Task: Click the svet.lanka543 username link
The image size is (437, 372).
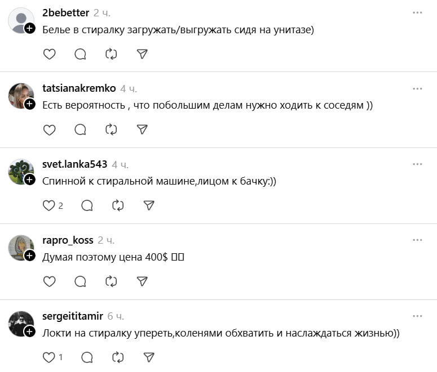Action: tap(74, 164)
